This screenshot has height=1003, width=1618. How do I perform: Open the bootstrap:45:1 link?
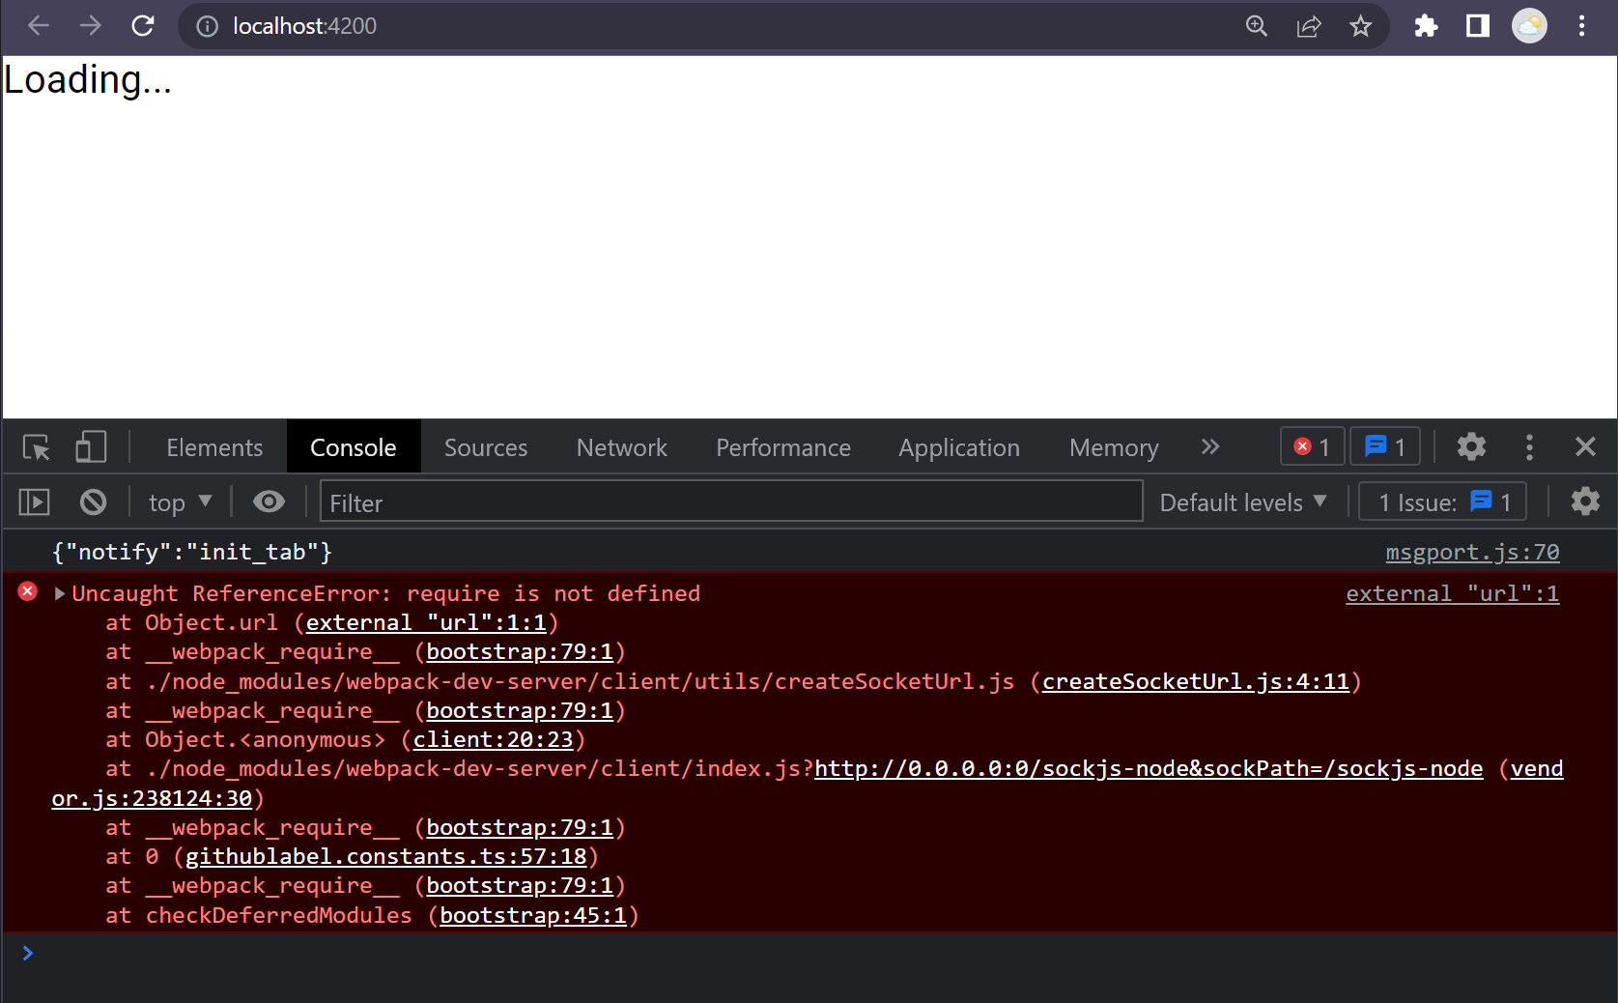[533, 915]
